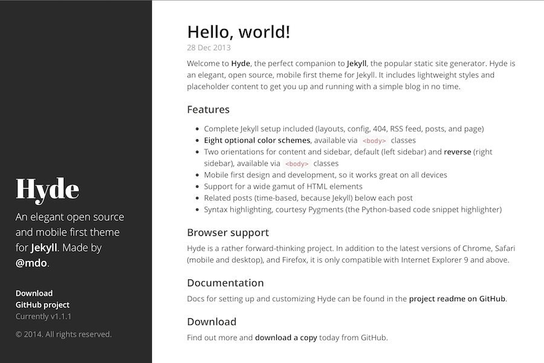Click the Download heading in the main content

coord(212,321)
